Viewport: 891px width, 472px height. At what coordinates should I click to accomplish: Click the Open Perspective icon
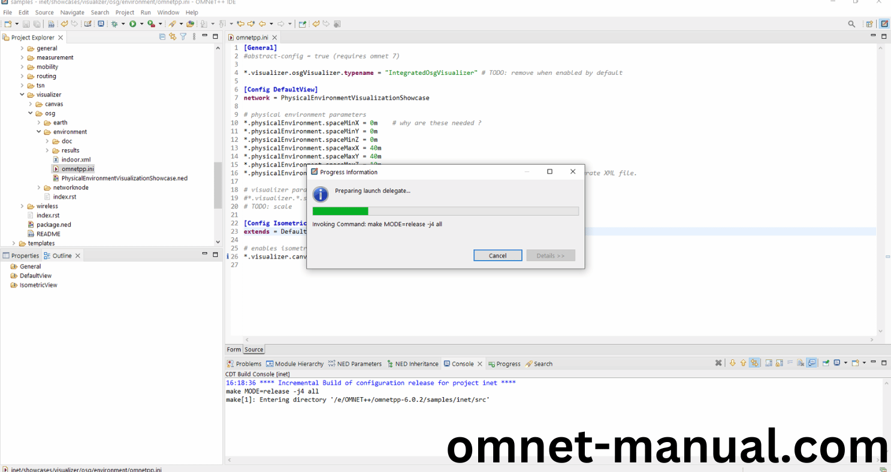pyautogui.click(x=869, y=24)
